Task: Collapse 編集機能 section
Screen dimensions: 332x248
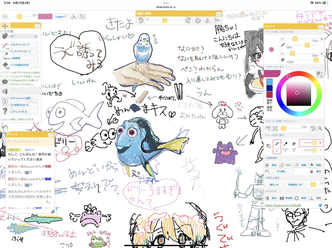Action: [294, 158]
